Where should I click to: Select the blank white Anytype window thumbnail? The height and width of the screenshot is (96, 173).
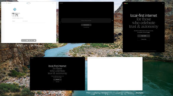(115, 74)
